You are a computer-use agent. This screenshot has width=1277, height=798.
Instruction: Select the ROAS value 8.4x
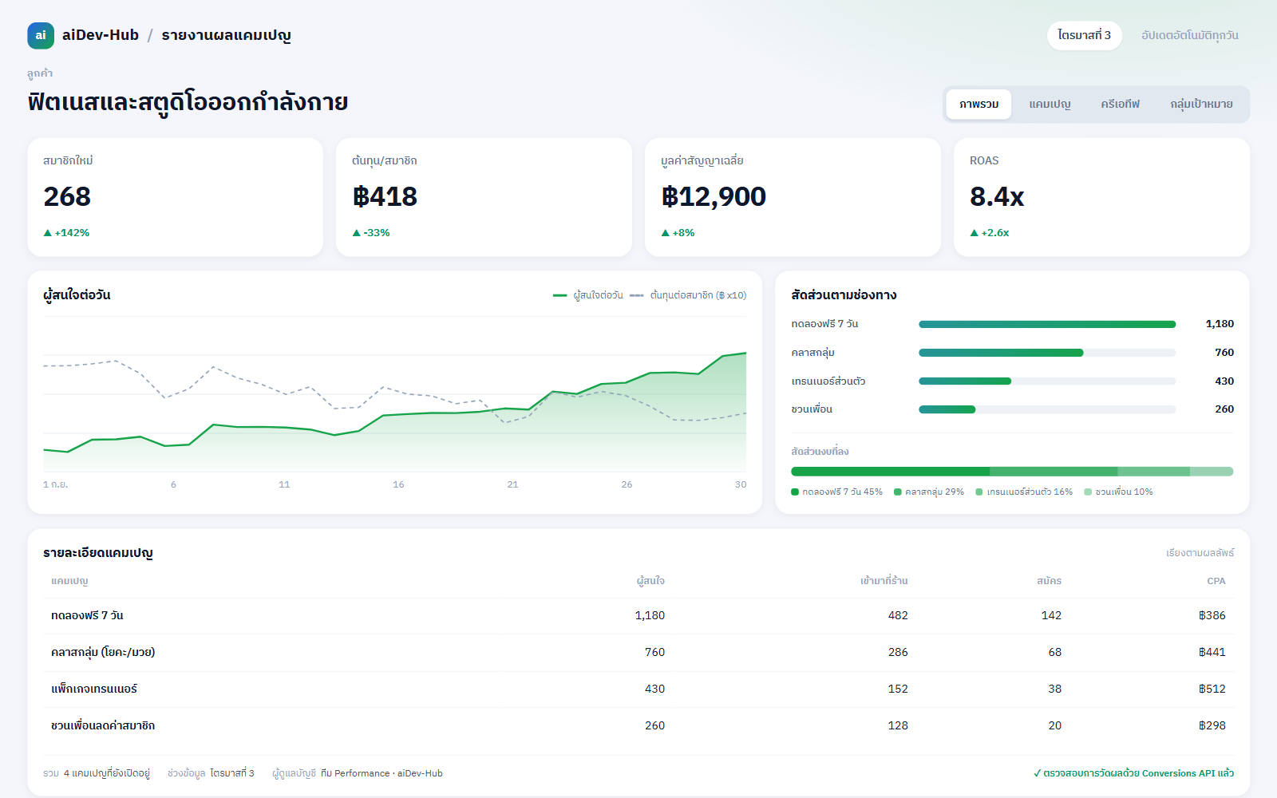(x=997, y=196)
